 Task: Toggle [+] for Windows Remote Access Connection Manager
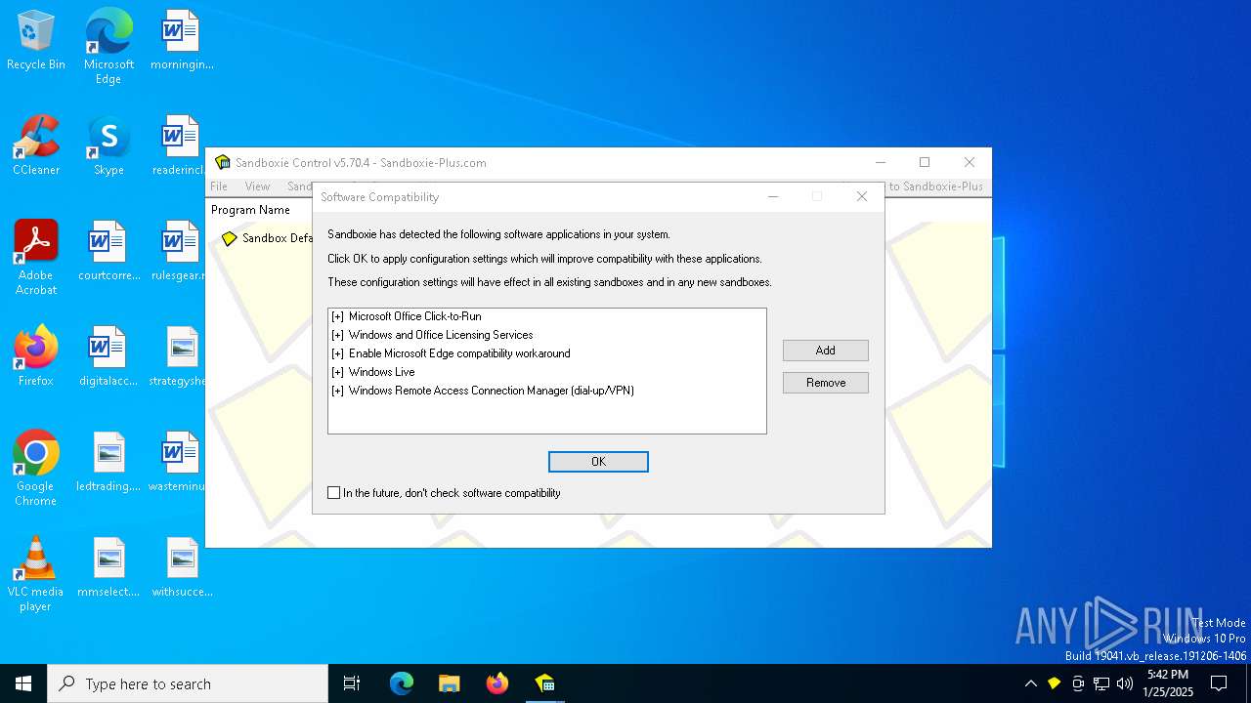pos(337,391)
